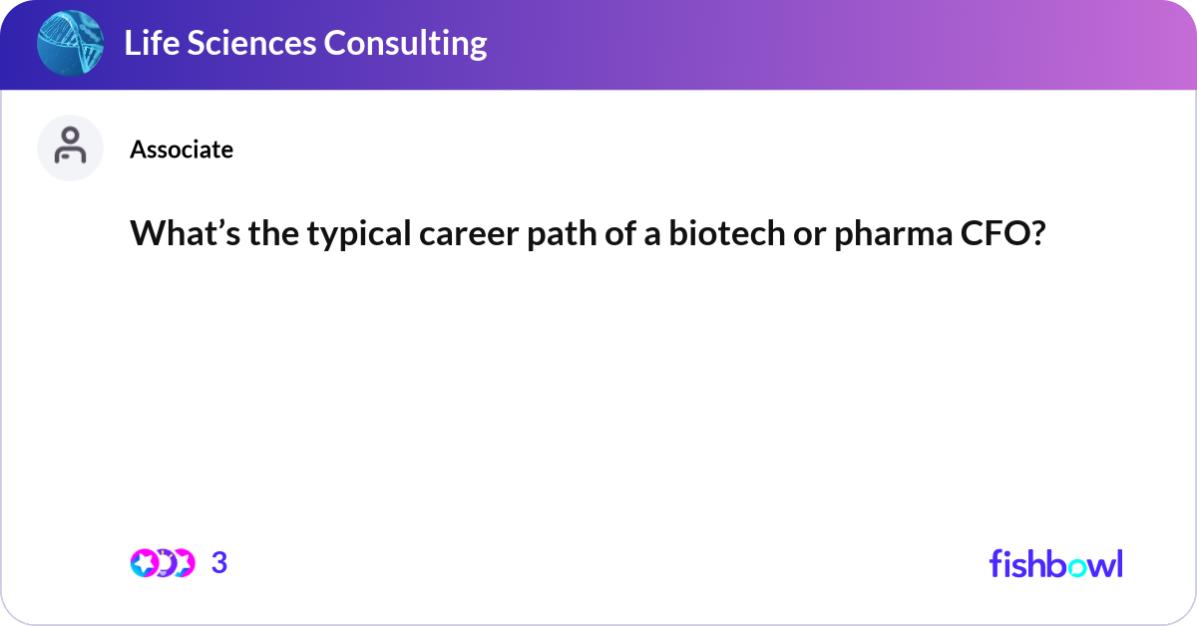This screenshot has width=1197, height=626.
Task: Click the purple gradient header bar
Action: click(798, 44)
